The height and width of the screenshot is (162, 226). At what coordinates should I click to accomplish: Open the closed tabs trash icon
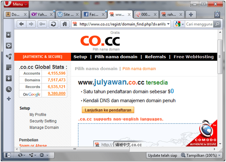(x=217, y=15)
